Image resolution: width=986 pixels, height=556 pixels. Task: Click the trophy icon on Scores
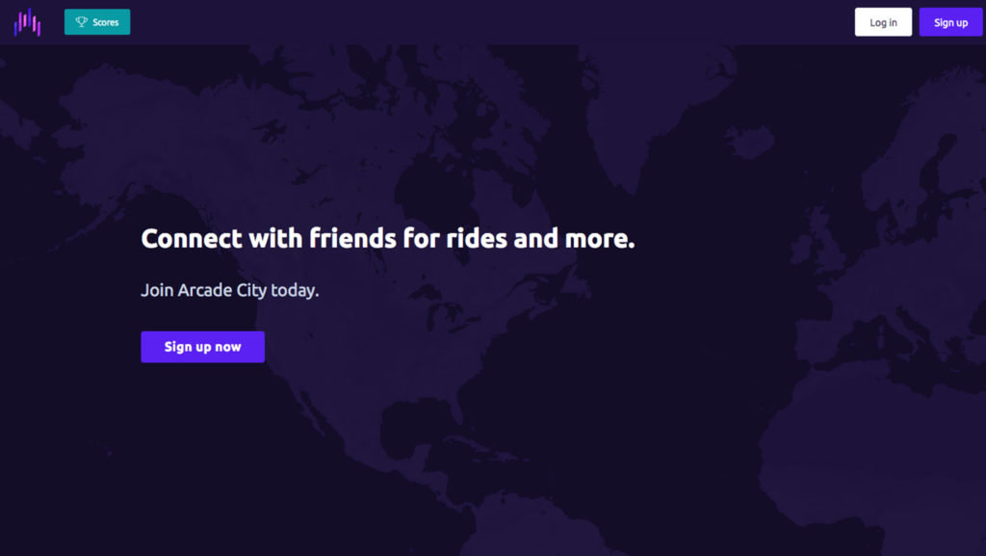82,22
